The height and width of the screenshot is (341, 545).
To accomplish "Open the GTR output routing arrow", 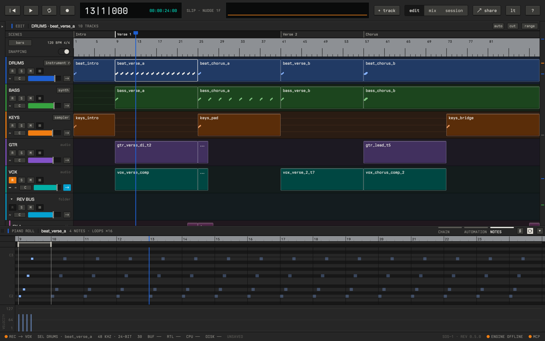I will (x=67, y=160).
